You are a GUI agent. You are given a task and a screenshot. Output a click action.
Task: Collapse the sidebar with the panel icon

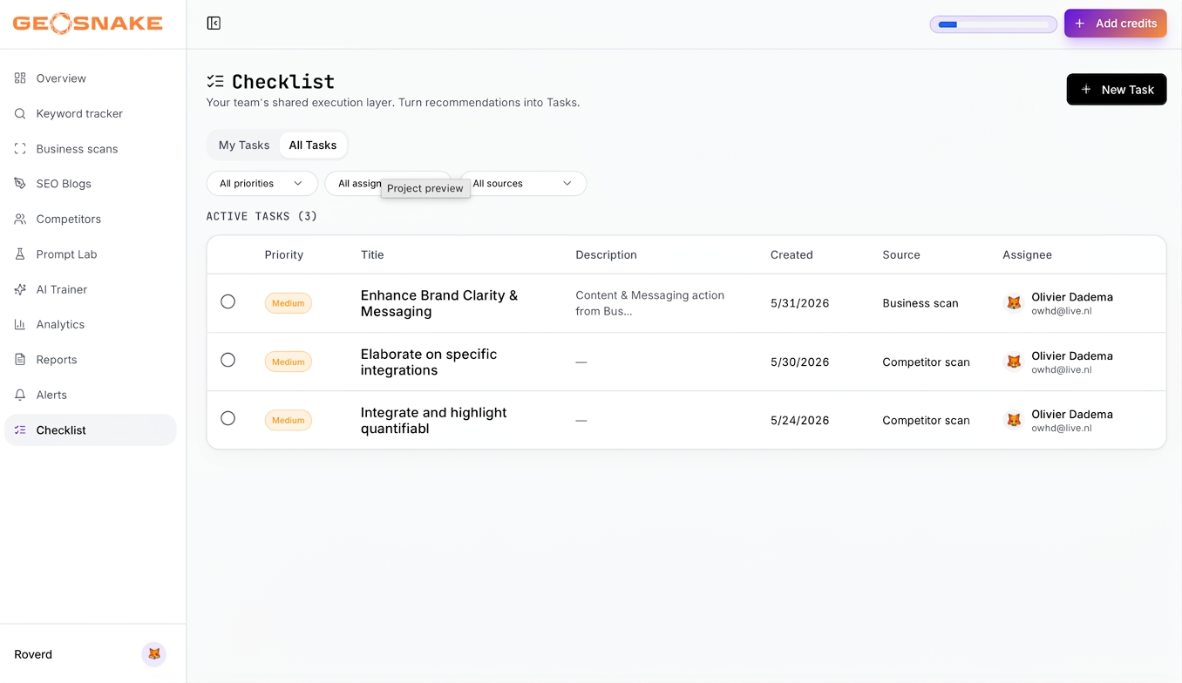(214, 24)
